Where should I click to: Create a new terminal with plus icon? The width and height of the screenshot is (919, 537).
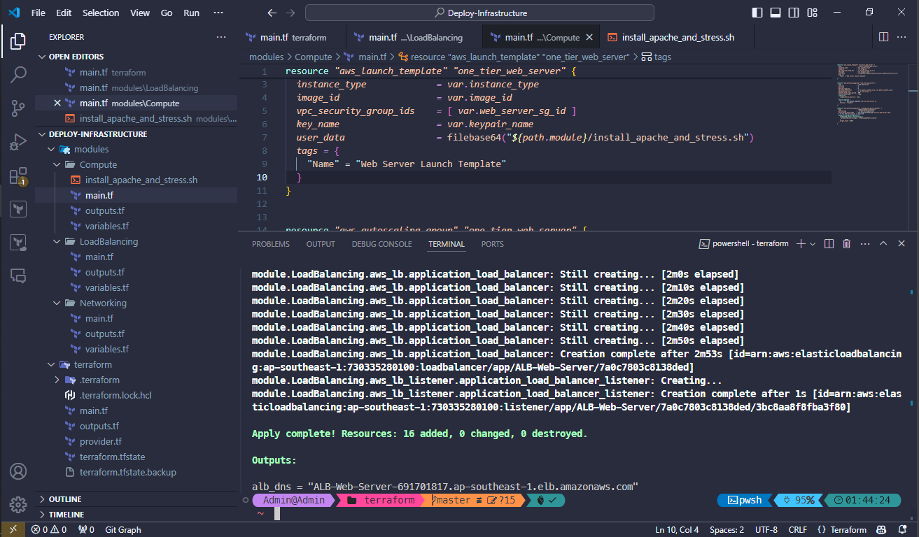point(801,244)
